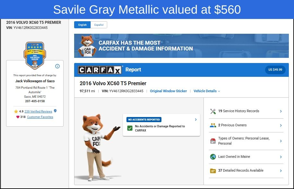Screen dimensions: 294x189
Task: Expand Last Owned in Maine arrow
Action: pyautogui.click(x=281, y=157)
